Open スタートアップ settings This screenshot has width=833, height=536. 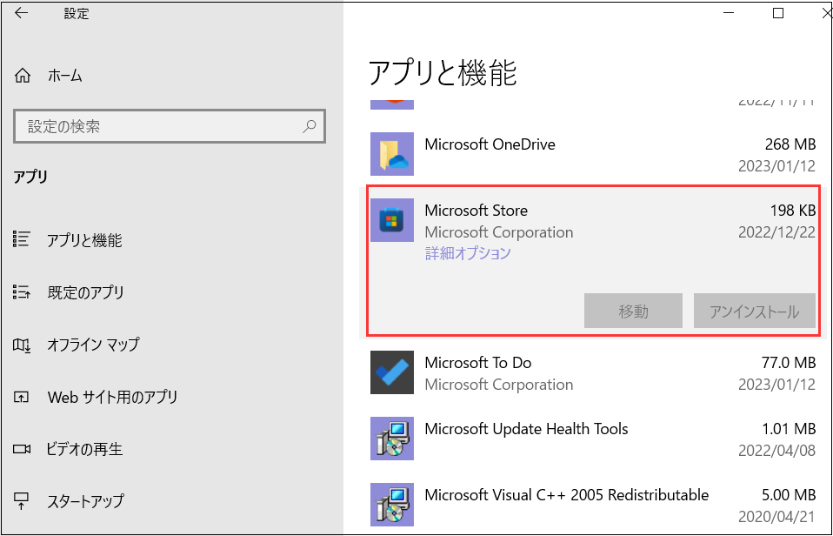pyautogui.click(x=85, y=501)
